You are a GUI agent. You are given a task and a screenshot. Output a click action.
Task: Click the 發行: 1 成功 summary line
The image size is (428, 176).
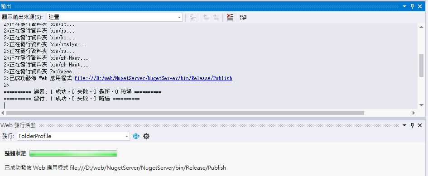pyautogui.click(x=72, y=99)
